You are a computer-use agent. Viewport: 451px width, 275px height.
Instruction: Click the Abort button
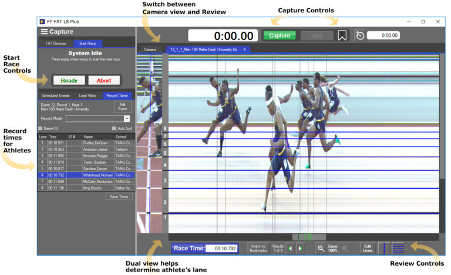click(103, 80)
